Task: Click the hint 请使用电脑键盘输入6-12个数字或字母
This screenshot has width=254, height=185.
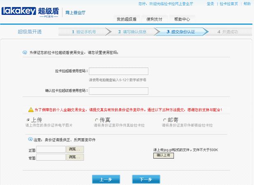Action: [x=118, y=80]
